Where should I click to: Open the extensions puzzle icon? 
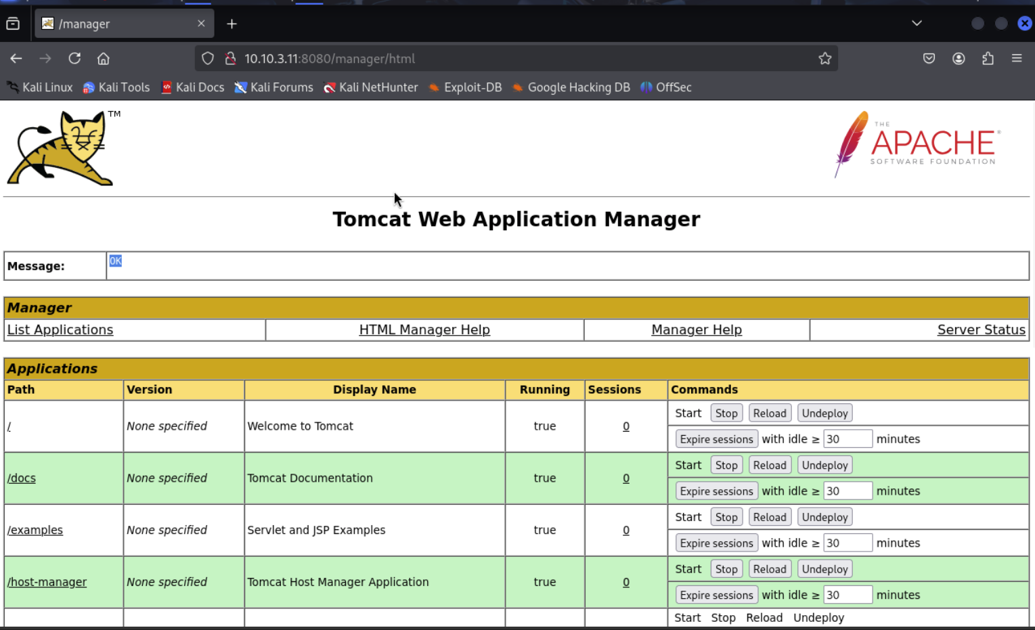(x=988, y=59)
